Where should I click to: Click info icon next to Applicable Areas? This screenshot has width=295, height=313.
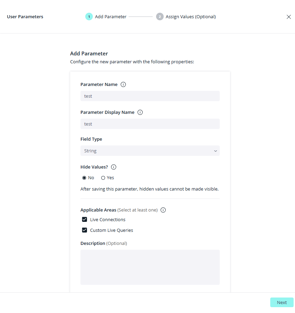pos(163,210)
